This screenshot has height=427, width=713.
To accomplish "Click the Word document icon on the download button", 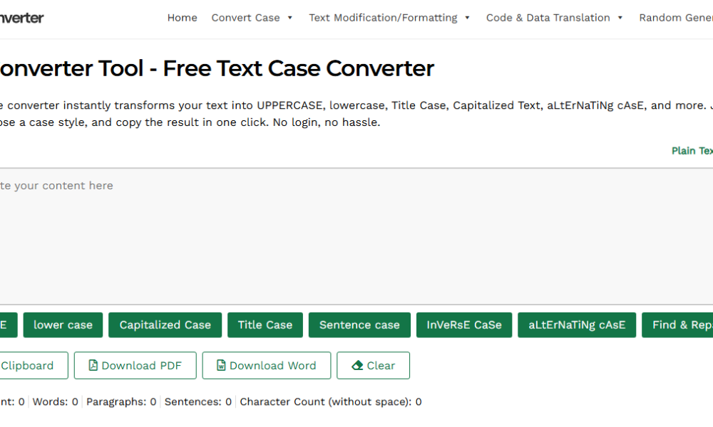I will click(x=221, y=365).
